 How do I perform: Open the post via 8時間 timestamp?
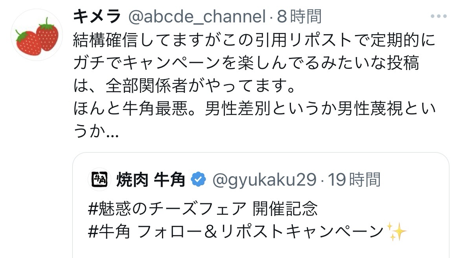click(x=299, y=17)
